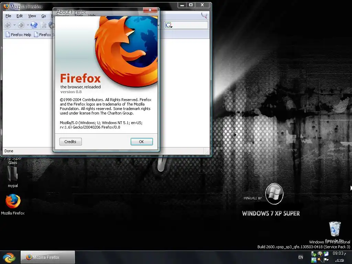Open the Start menu orb

(9, 257)
